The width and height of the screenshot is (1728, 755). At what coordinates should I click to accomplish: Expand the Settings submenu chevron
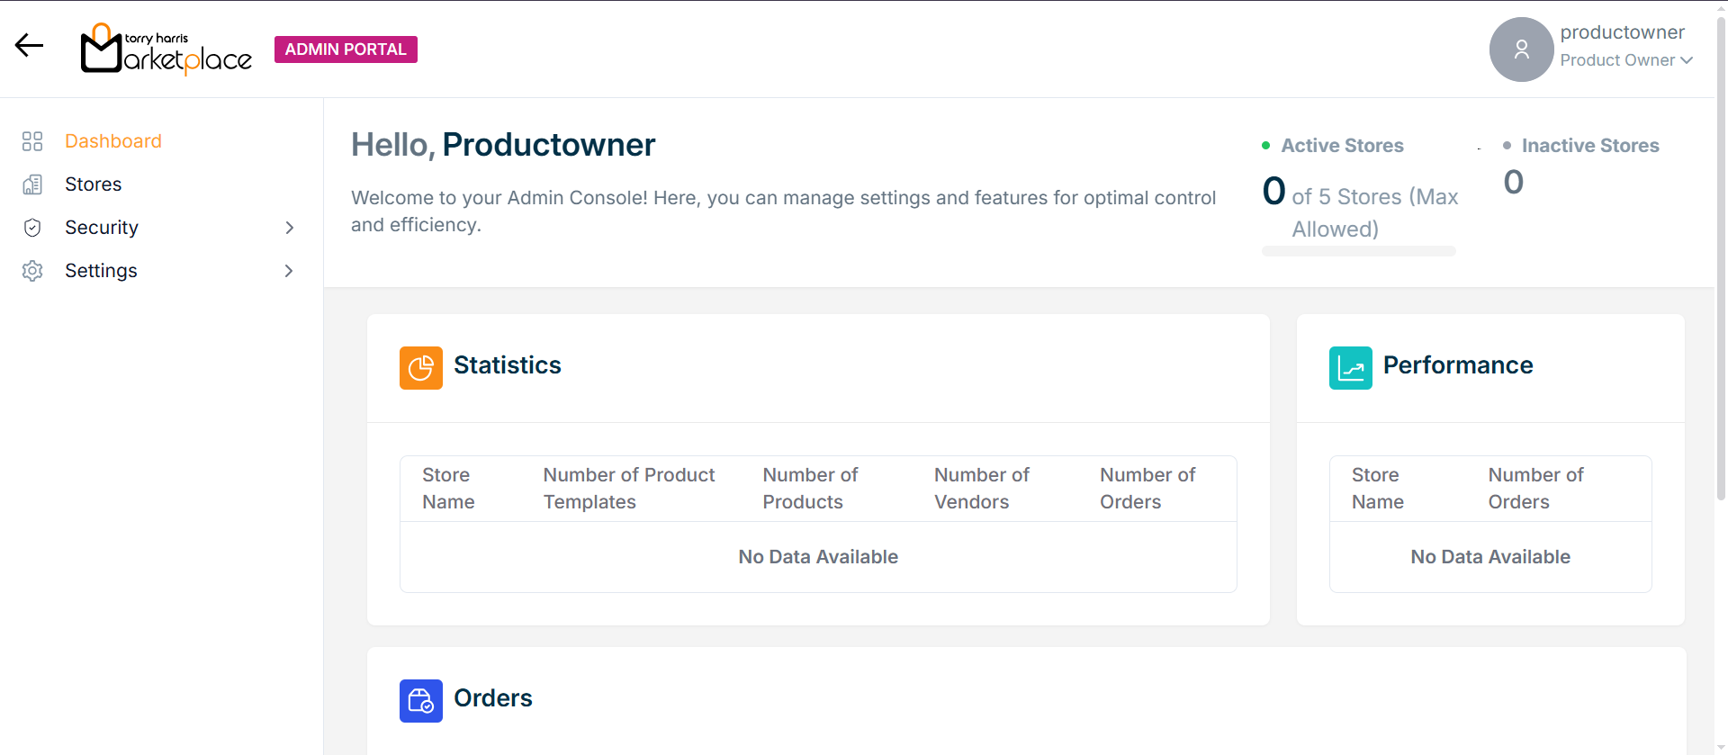289,271
